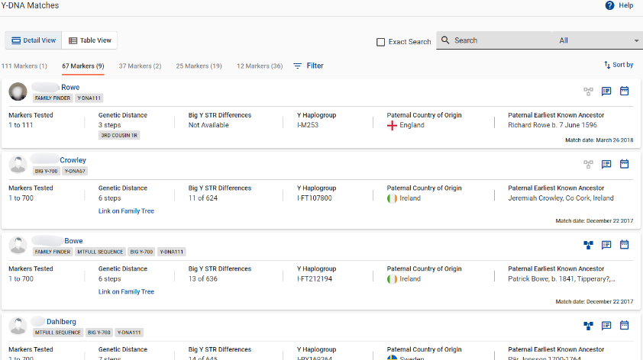Switch to Detail View
643x360 pixels.
34,40
